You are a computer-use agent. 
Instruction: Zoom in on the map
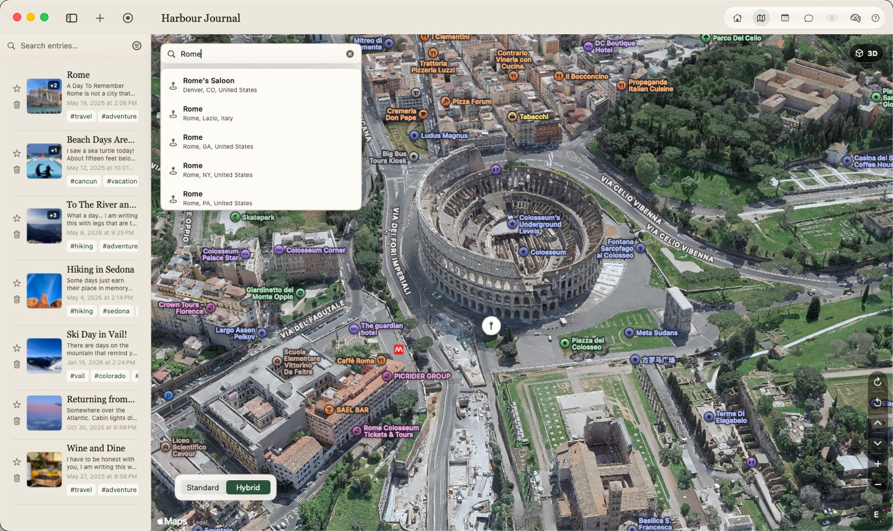[x=877, y=464]
